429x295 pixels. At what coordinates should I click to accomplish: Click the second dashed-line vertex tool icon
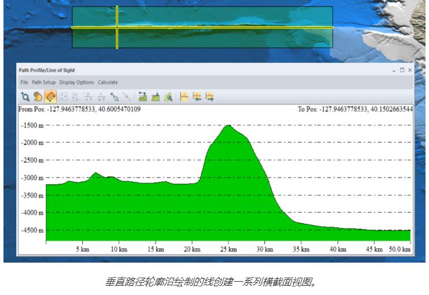101,97
